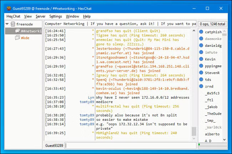Click the blue dot beside tds
The height and width of the screenshot is (154, 232).
201,79
